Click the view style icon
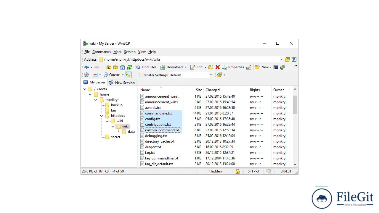379x213 pixels. coord(95,75)
